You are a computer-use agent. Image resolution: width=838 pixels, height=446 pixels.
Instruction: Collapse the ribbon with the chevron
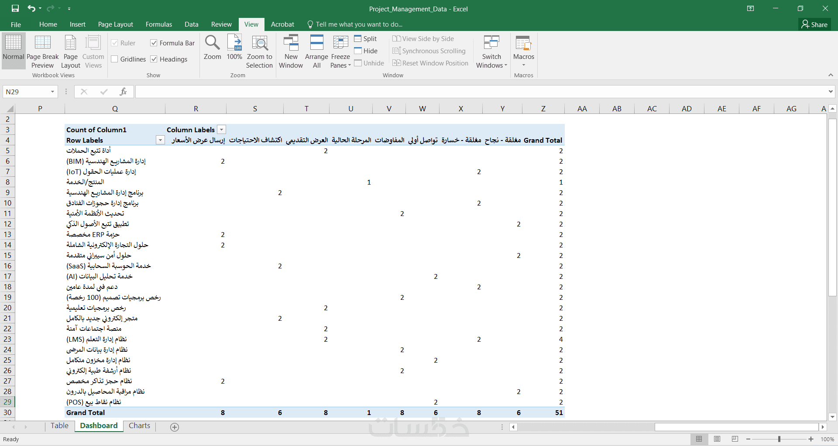point(831,75)
